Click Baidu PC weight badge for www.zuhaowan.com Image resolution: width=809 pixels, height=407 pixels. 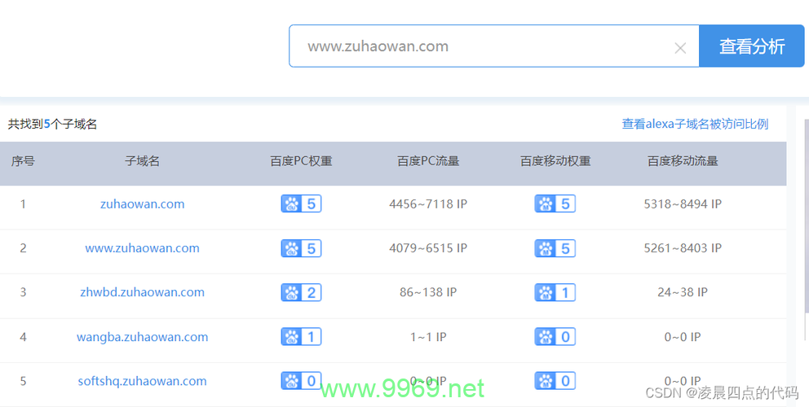(x=301, y=248)
